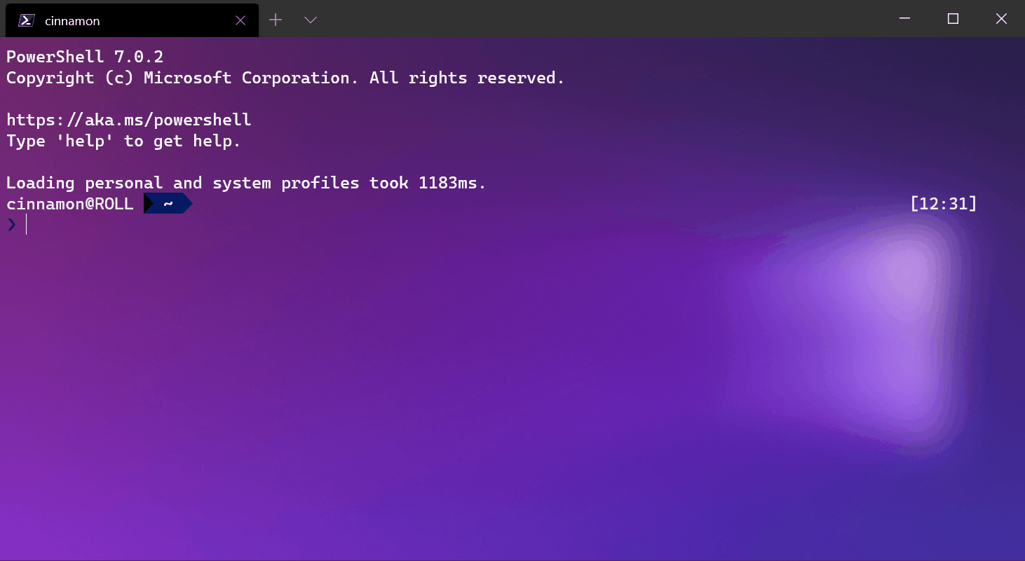This screenshot has width=1025, height=561.
Task: Switch to the cinnamon terminal tab
Action: 105,20
